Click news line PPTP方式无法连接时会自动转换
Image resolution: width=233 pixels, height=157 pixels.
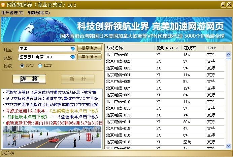click(x=52, y=105)
